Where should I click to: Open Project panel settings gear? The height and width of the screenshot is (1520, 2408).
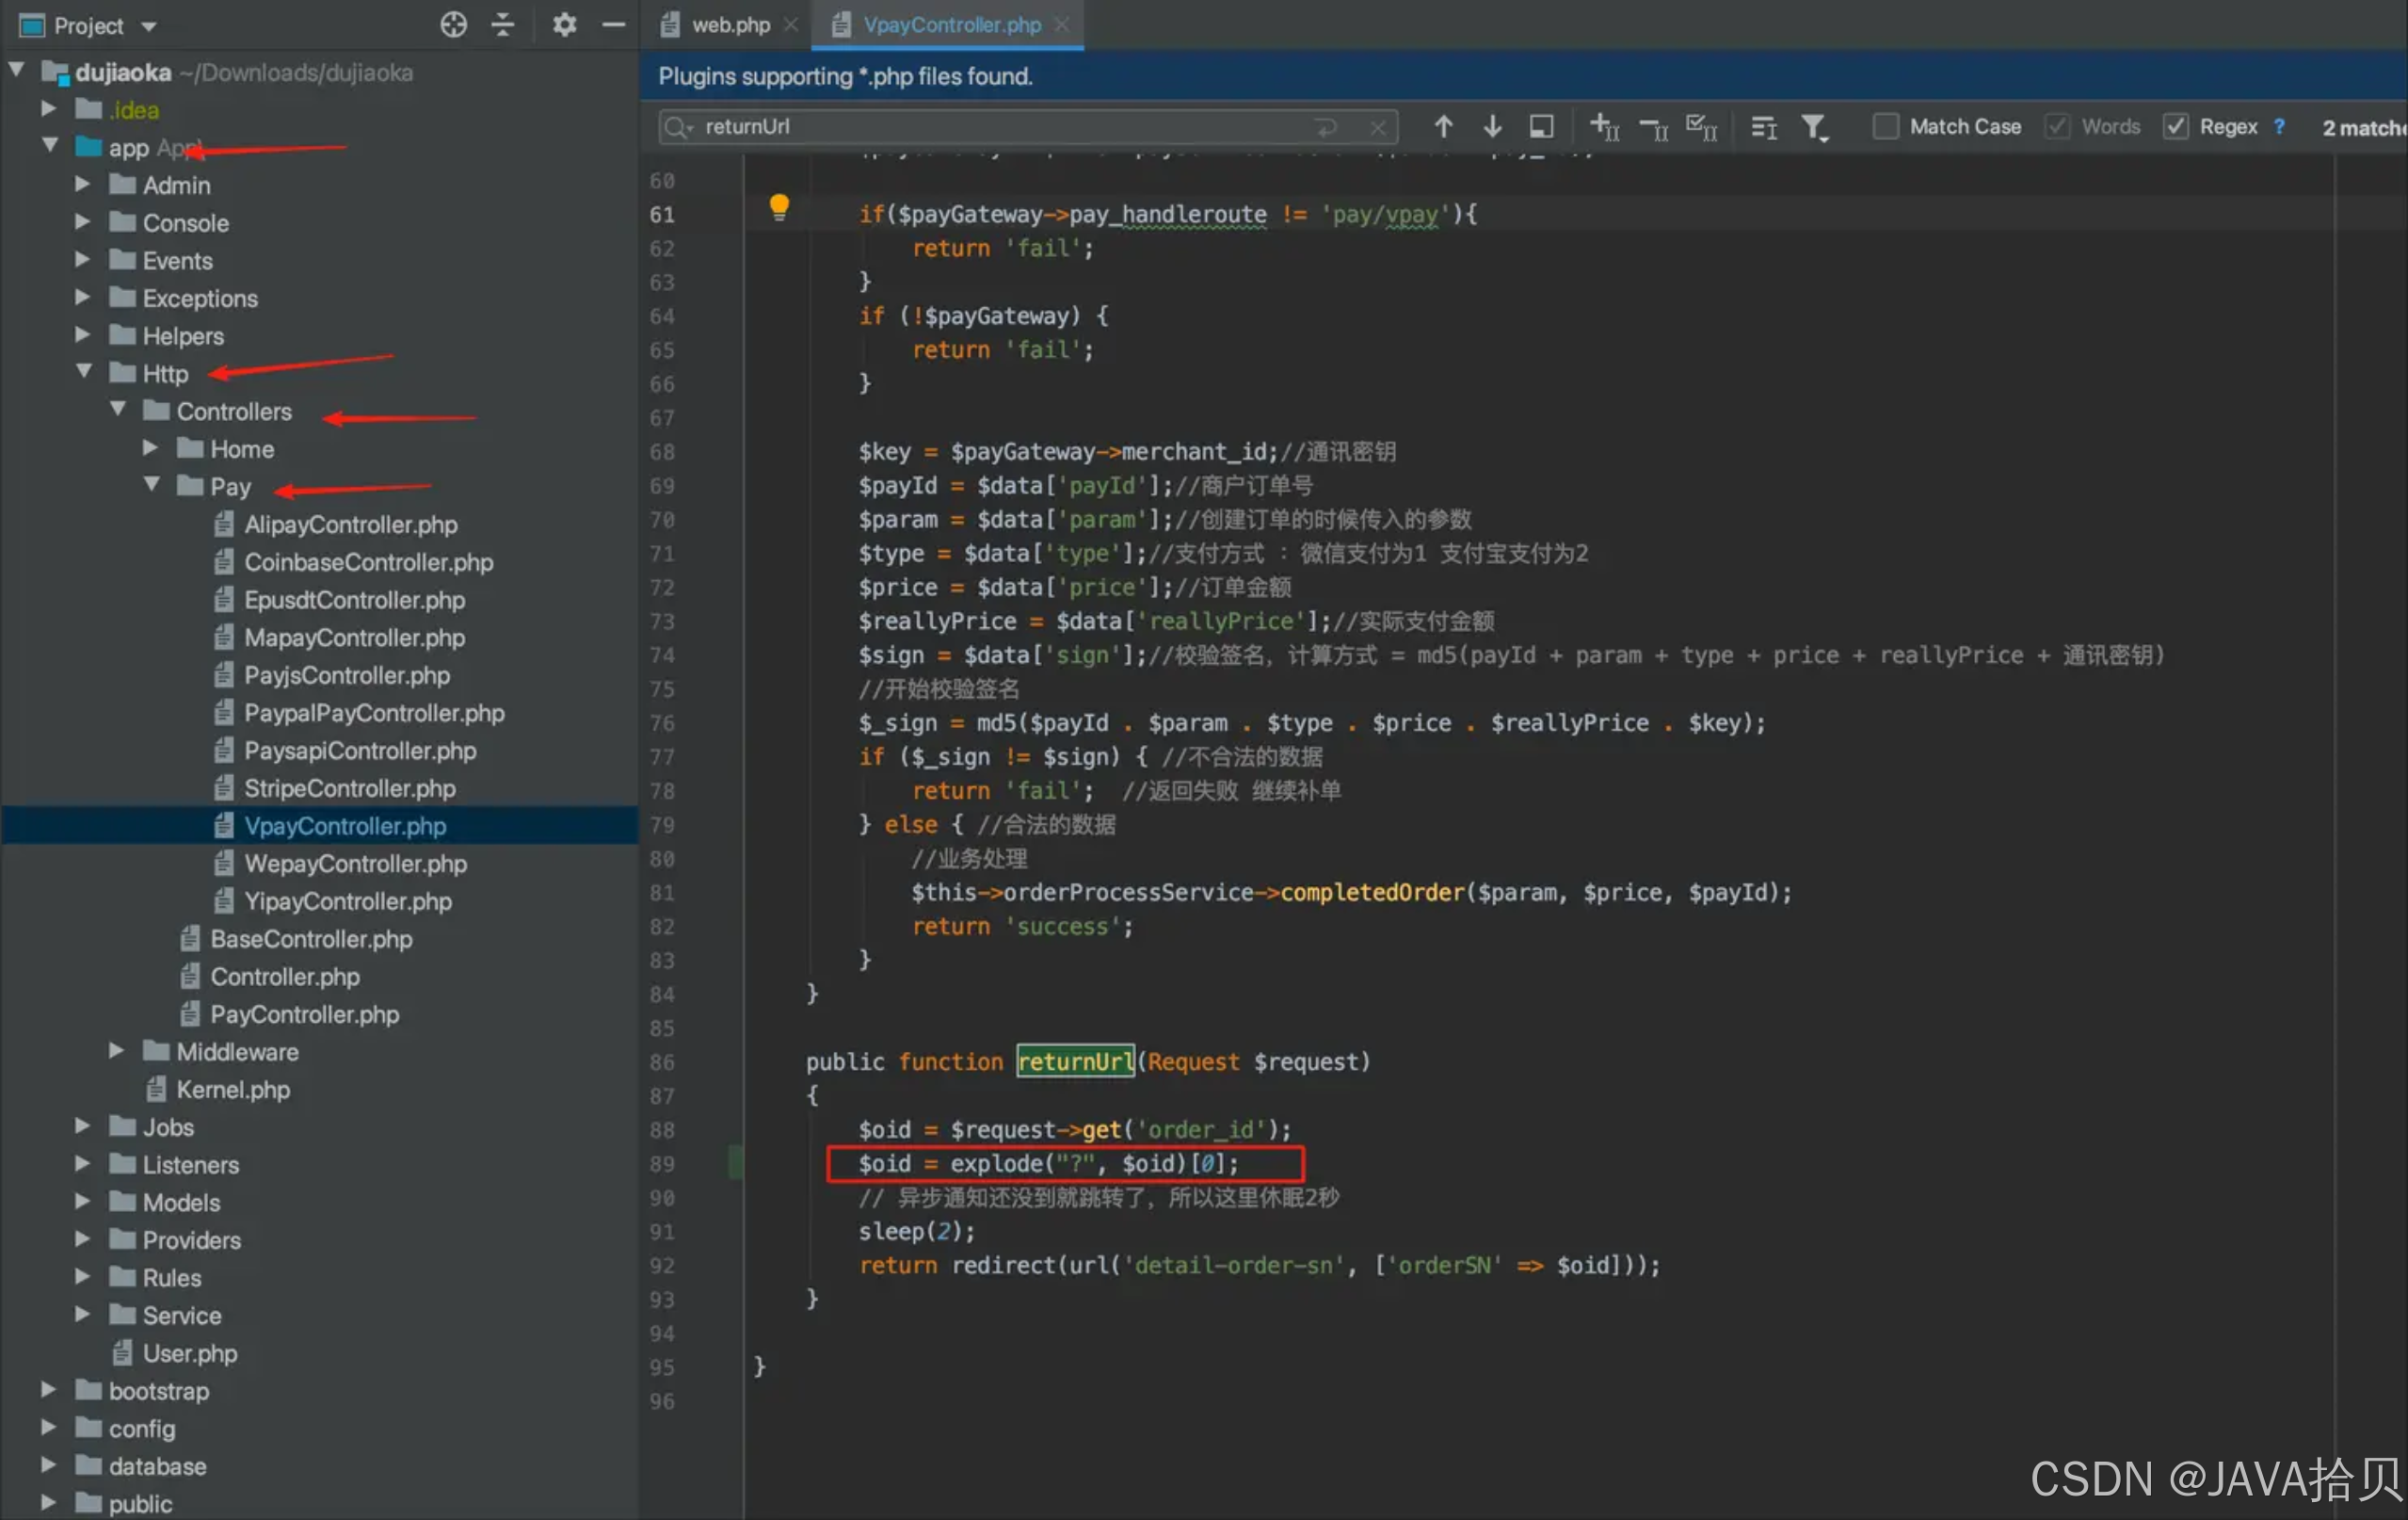pyautogui.click(x=564, y=25)
